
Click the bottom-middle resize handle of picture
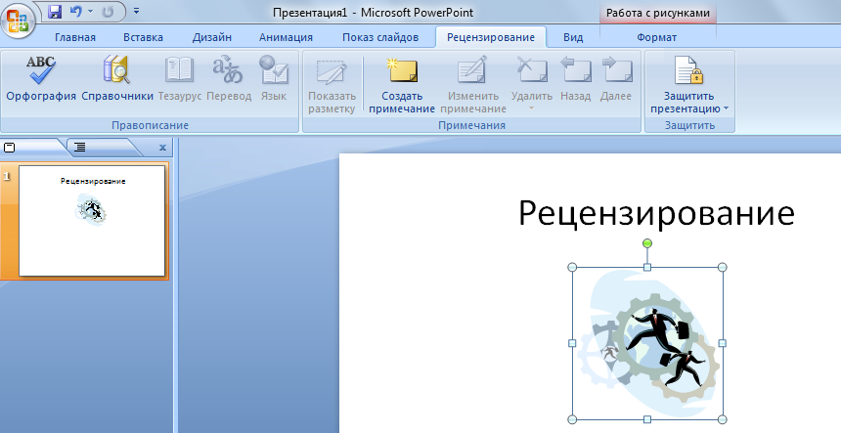[x=647, y=419]
